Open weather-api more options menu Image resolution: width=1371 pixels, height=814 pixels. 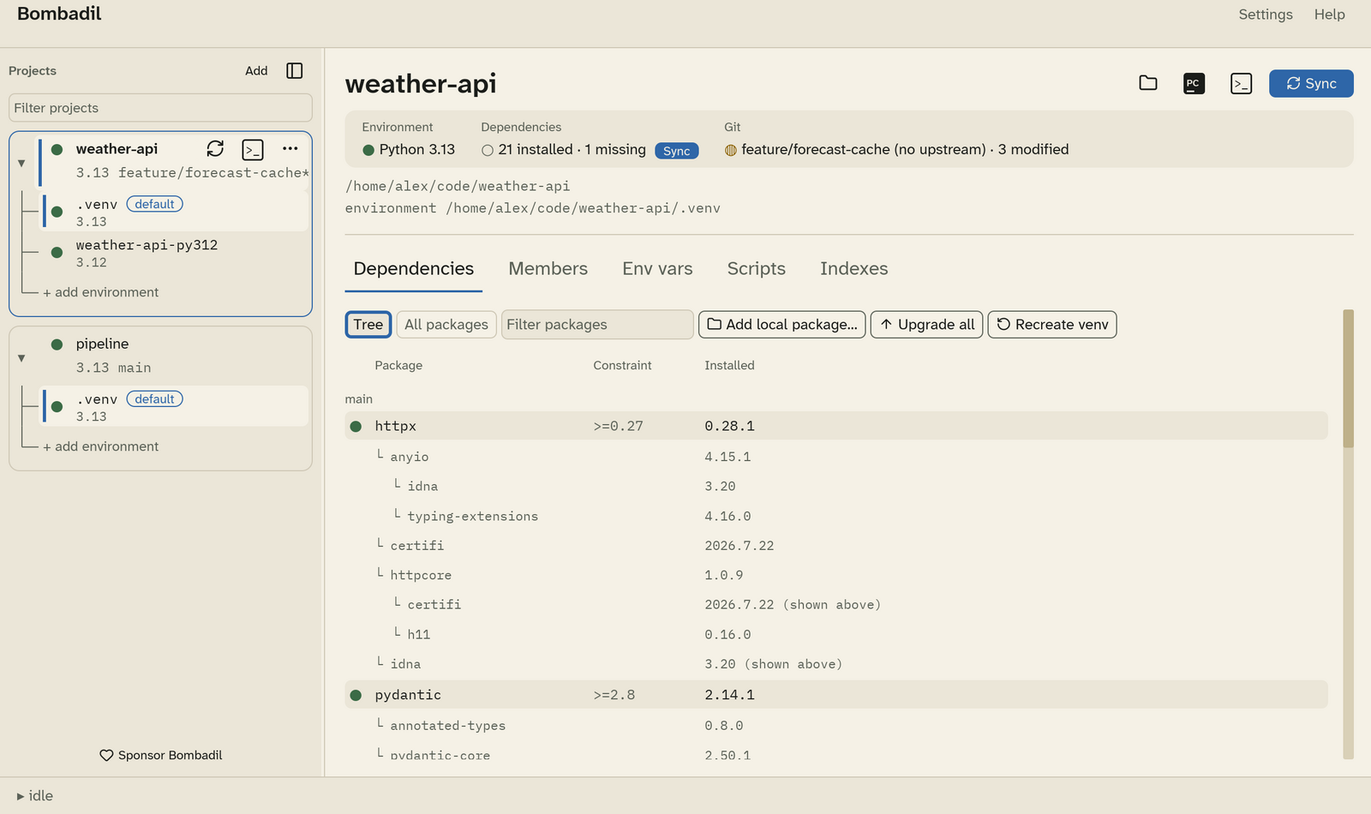click(290, 149)
